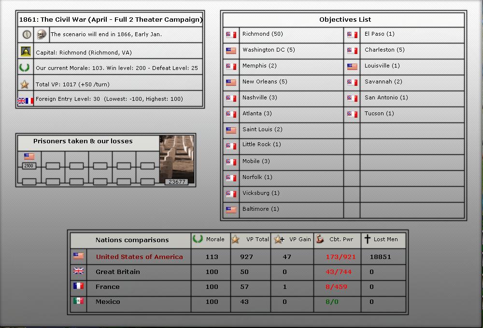Click the flexed arm Combat Power icon

320,239
